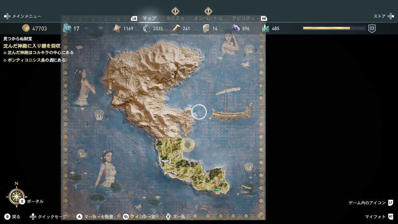The height and width of the screenshot is (224, 398).
Task: Select the diamond quest marker on map
Action: tap(187, 144)
